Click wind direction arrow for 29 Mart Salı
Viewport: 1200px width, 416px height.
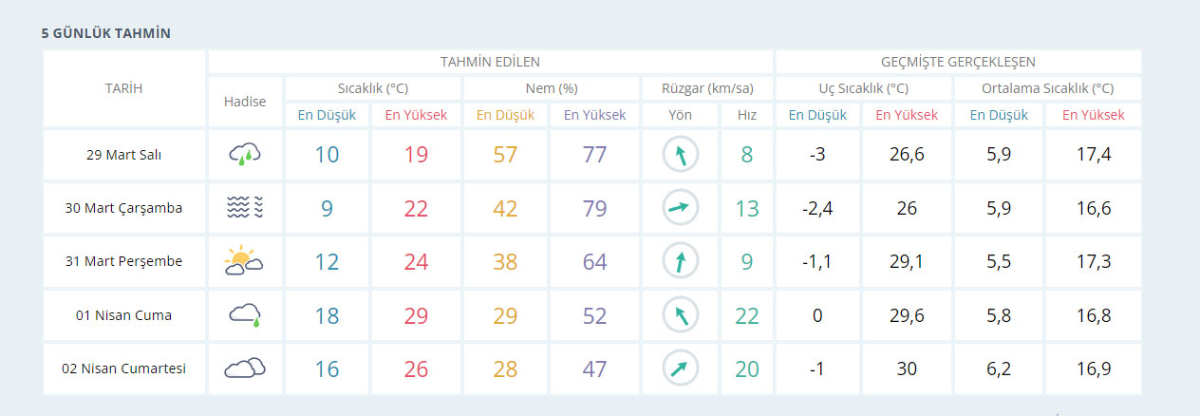tap(680, 155)
